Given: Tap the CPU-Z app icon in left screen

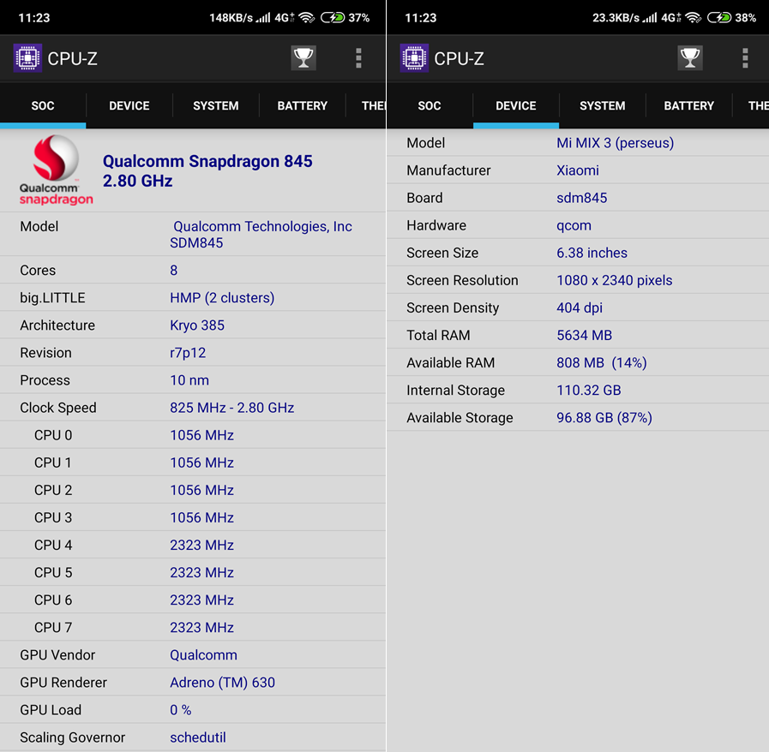Looking at the screenshot, I should pyautogui.click(x=27, y=57).
